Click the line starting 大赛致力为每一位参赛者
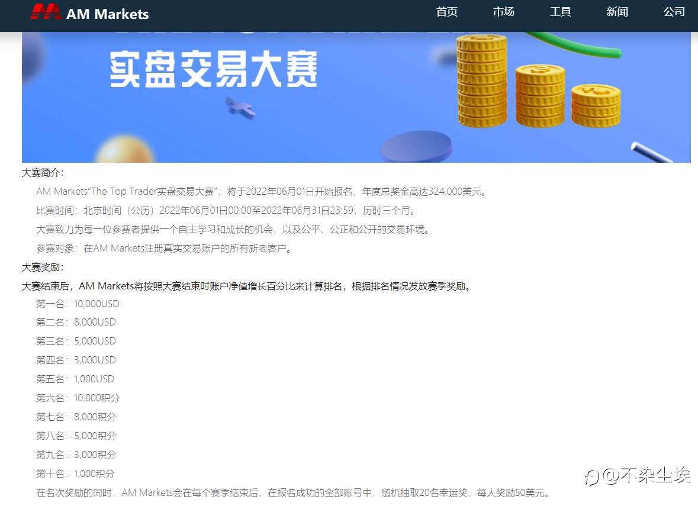Screen dimensions: 698x506 [234, 230]
